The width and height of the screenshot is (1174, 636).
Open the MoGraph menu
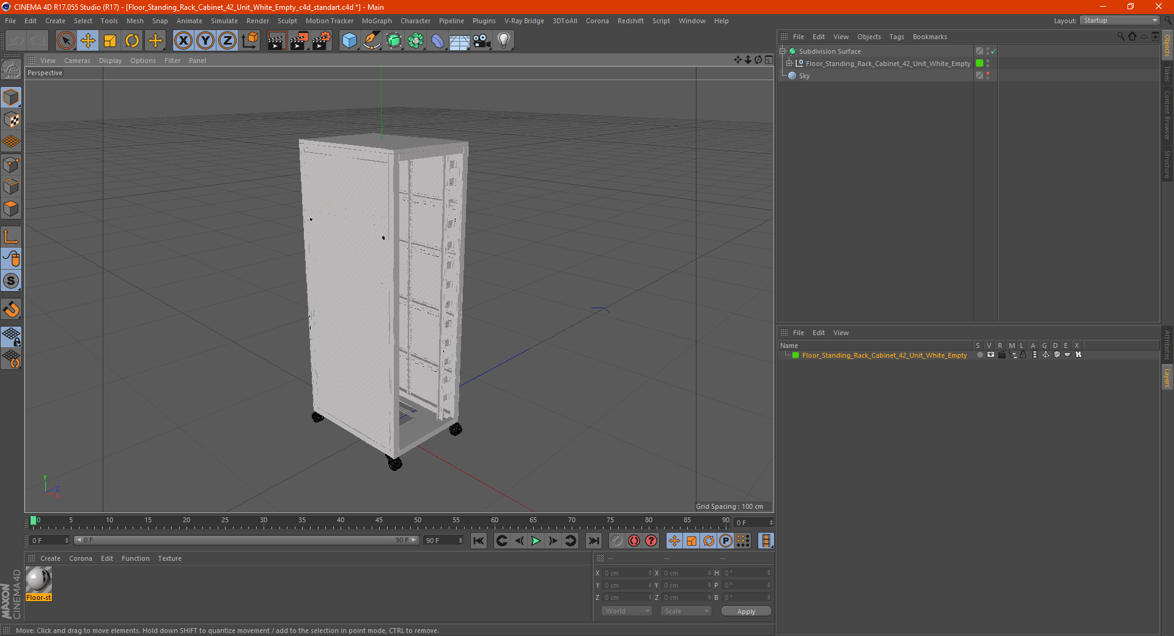(x=377, y=21)
